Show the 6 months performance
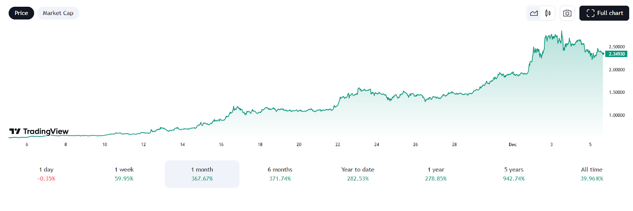The width and height of the screenshot is (633, 211). tap(280, 174)
